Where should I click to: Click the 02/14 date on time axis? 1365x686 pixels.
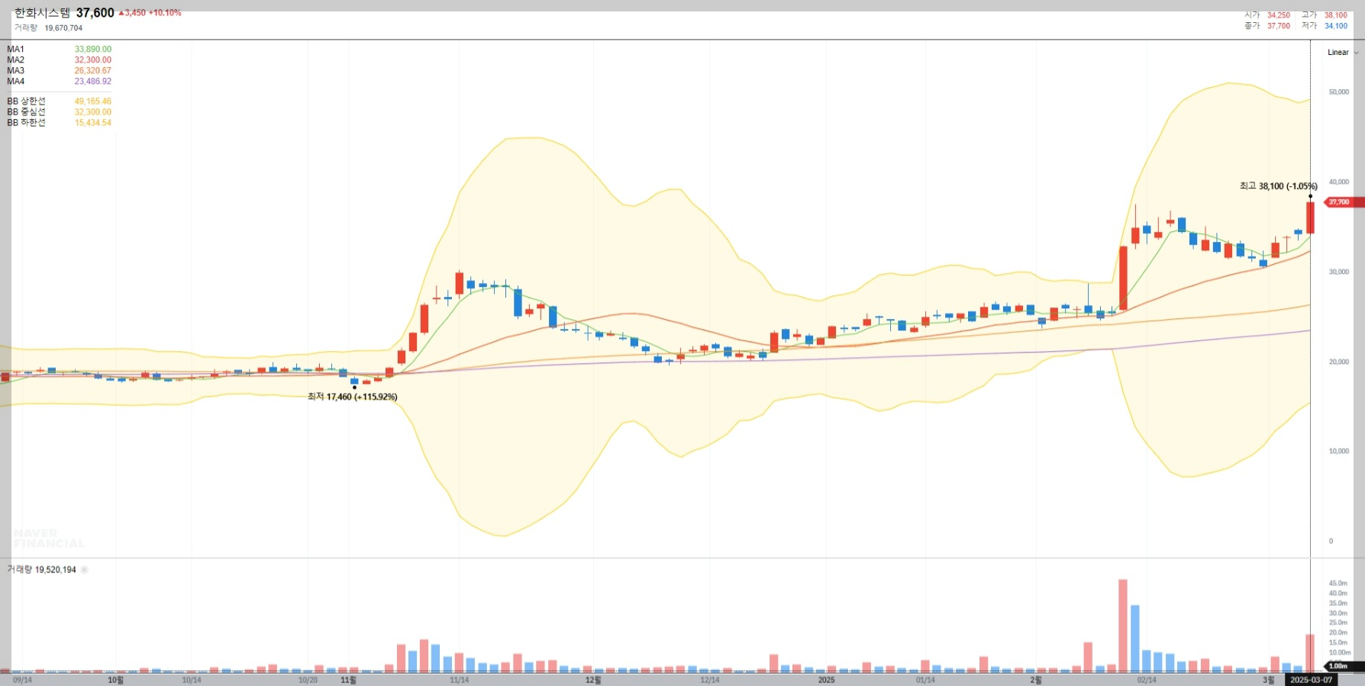1147,680
